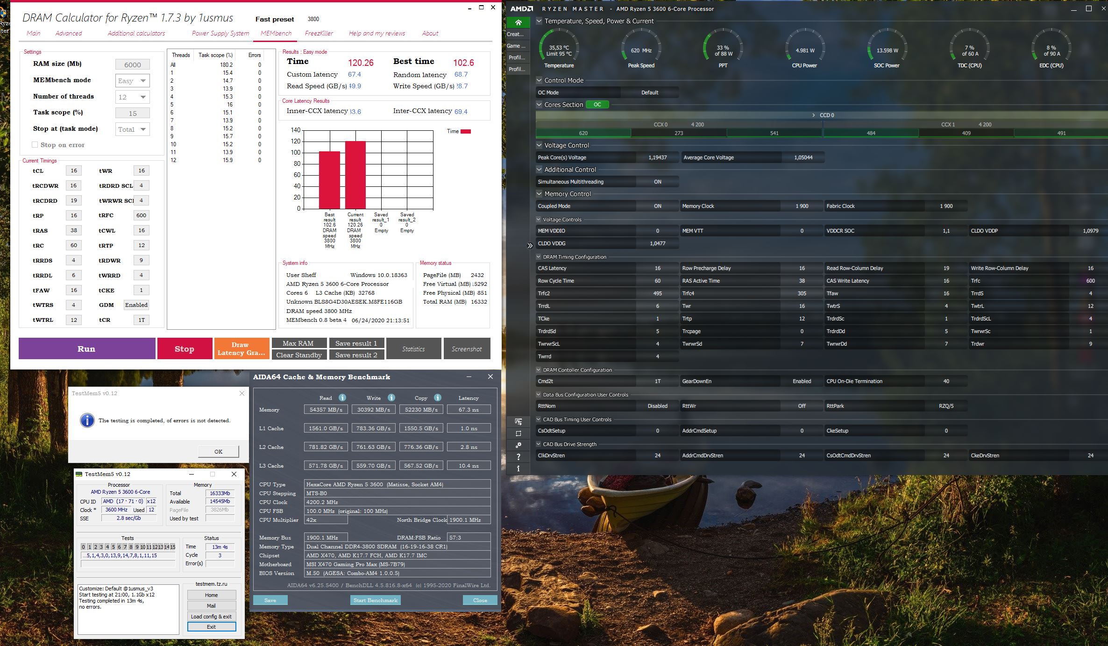
Task: Click the Ryzen Master help question mark
Action: pos(518,457)
